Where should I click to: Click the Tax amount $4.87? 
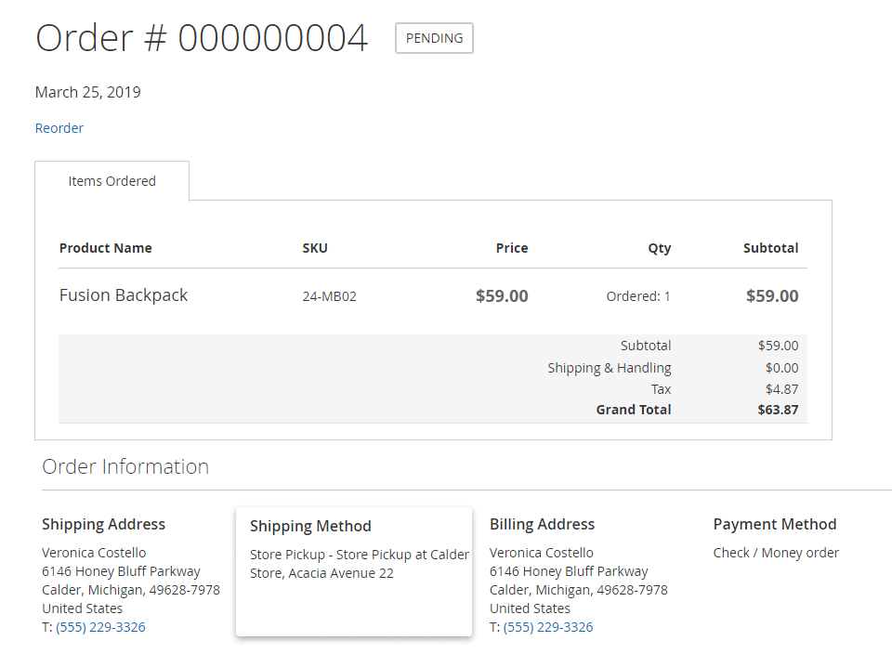pos(781,389)
